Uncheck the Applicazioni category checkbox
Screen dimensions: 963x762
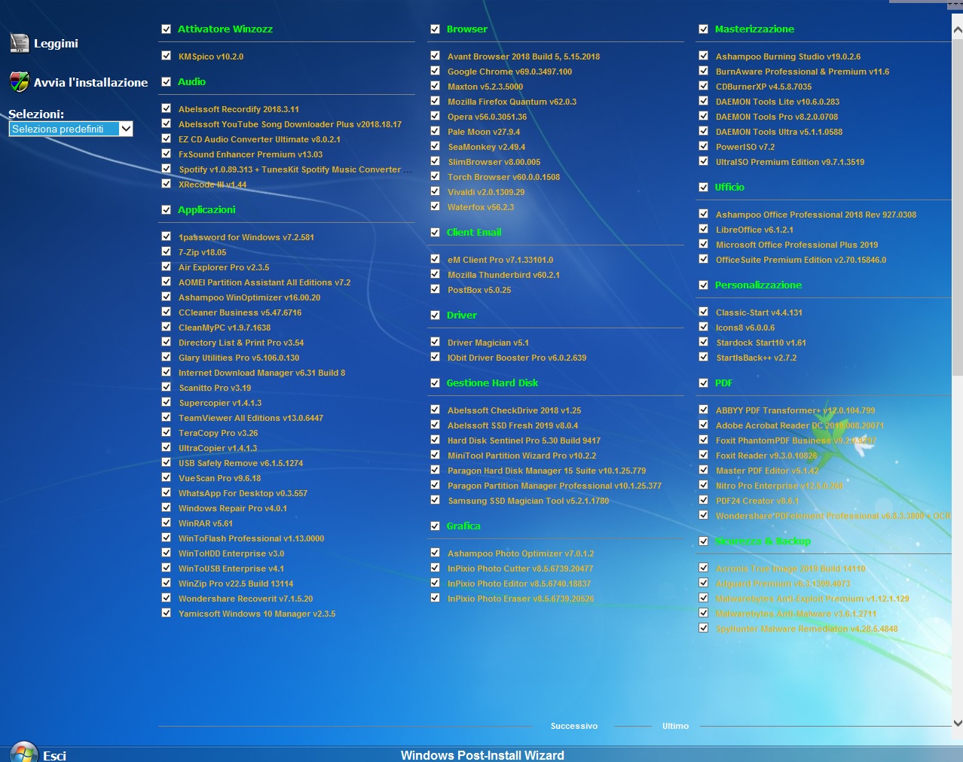167,209
